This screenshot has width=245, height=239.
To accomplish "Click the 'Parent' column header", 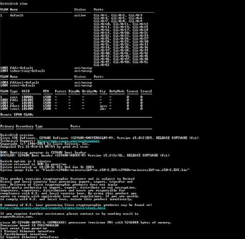I will click(60, 91).
